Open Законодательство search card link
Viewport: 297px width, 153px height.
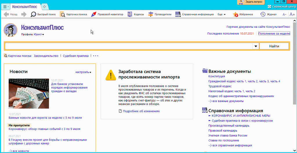46,56
